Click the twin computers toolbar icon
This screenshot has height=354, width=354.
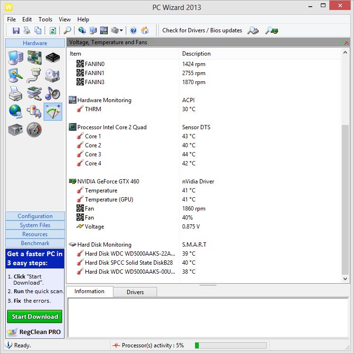coord(93,30)
